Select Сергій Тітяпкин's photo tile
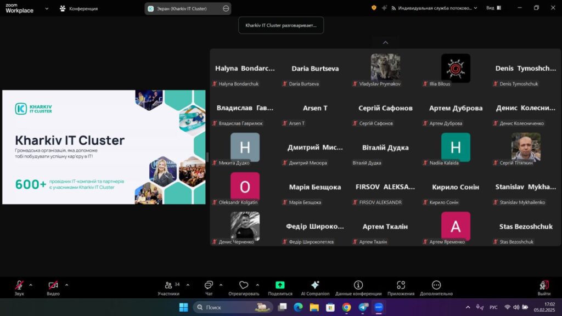Screen dimensions: 562x316 pyautogui.click(x=526, y=147)
